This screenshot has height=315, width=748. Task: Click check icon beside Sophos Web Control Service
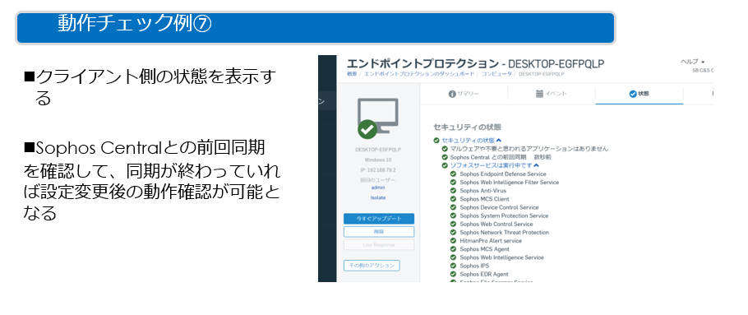453,224
